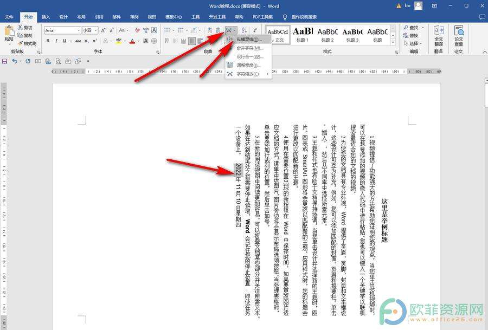Screen dimensions: 488x330
Task: Apply yellow text highlight color
Action: point(119,41)
